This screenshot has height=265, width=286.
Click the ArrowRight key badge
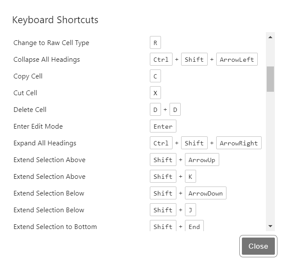238,143
